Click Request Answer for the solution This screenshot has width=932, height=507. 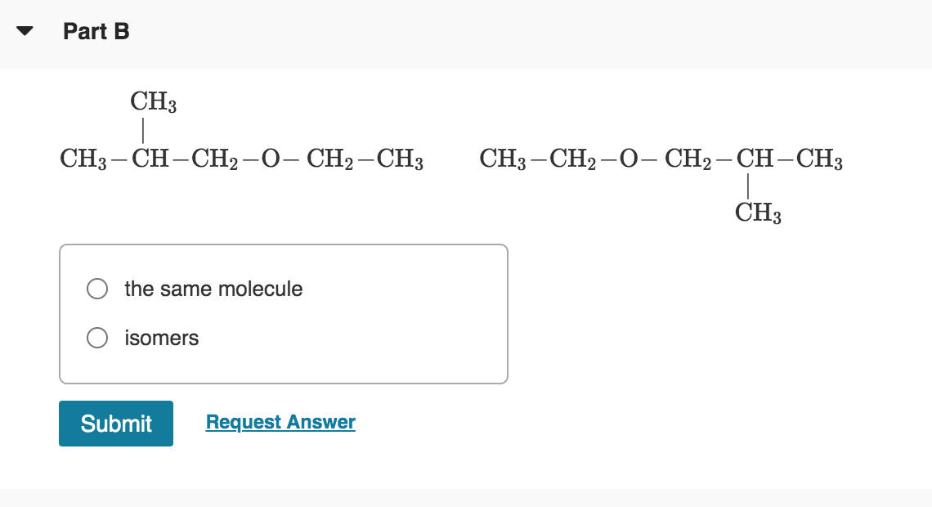tap(280, 422)
